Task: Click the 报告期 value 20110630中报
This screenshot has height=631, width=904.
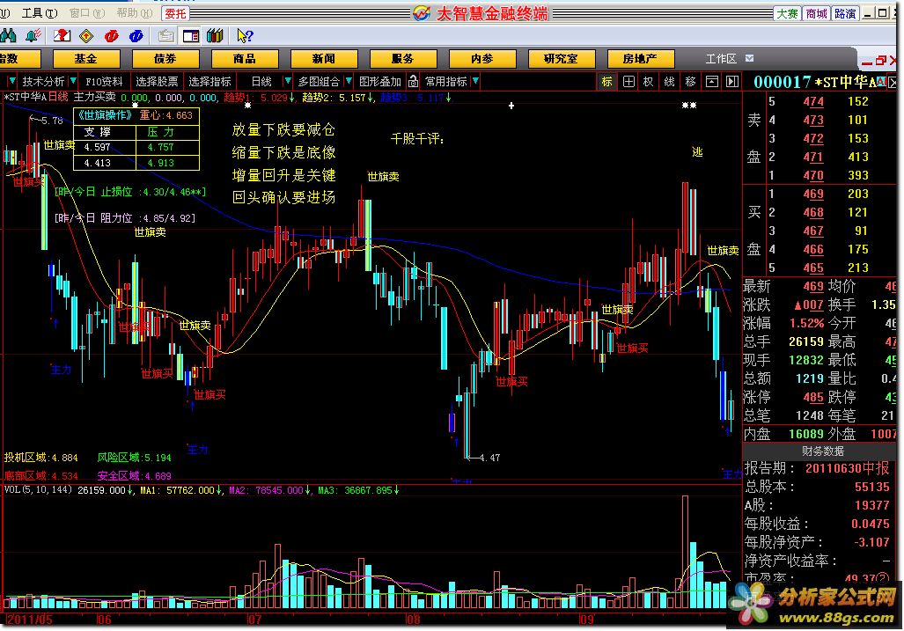Action: point(847,468)
